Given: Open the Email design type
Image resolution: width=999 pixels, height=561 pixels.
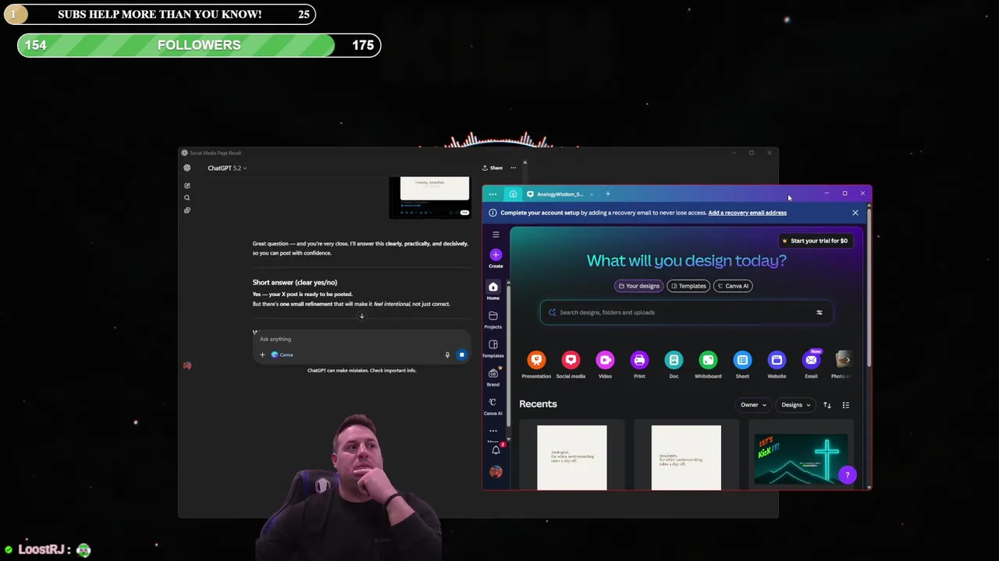Looking at the screenshot, I should [811, 360].
